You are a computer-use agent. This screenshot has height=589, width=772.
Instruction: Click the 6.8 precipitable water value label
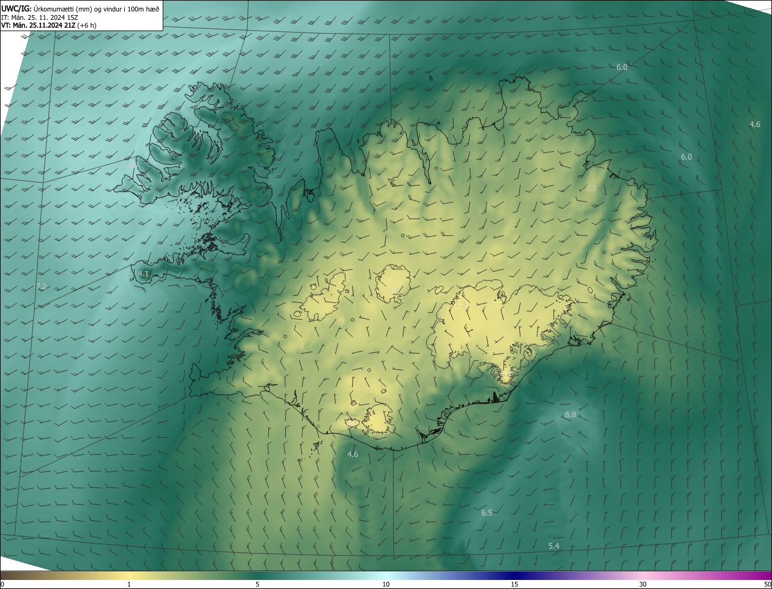click(x=571, y=415)
